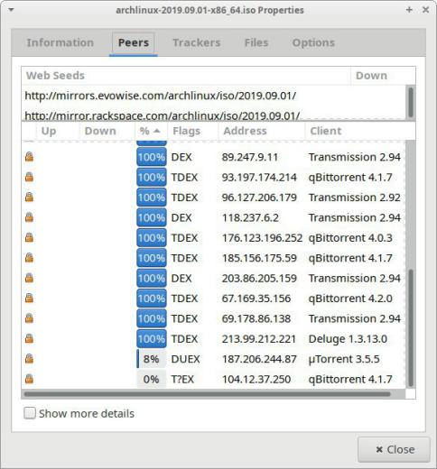
Task: Click the 8% progress bar of the 187.206.244.87 peer
Action: 152,359
